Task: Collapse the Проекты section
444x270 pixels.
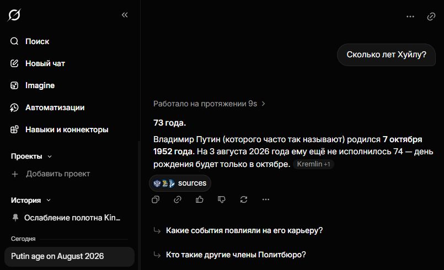Action: (31, 156)
